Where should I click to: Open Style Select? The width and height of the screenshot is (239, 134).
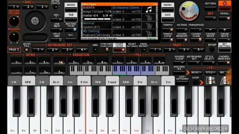(x=209, y=63)
